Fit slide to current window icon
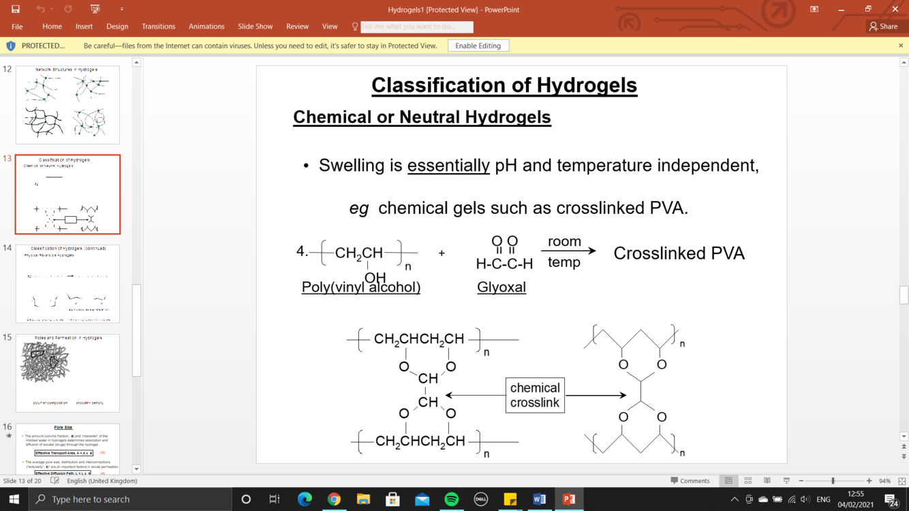 coord(902,481)
